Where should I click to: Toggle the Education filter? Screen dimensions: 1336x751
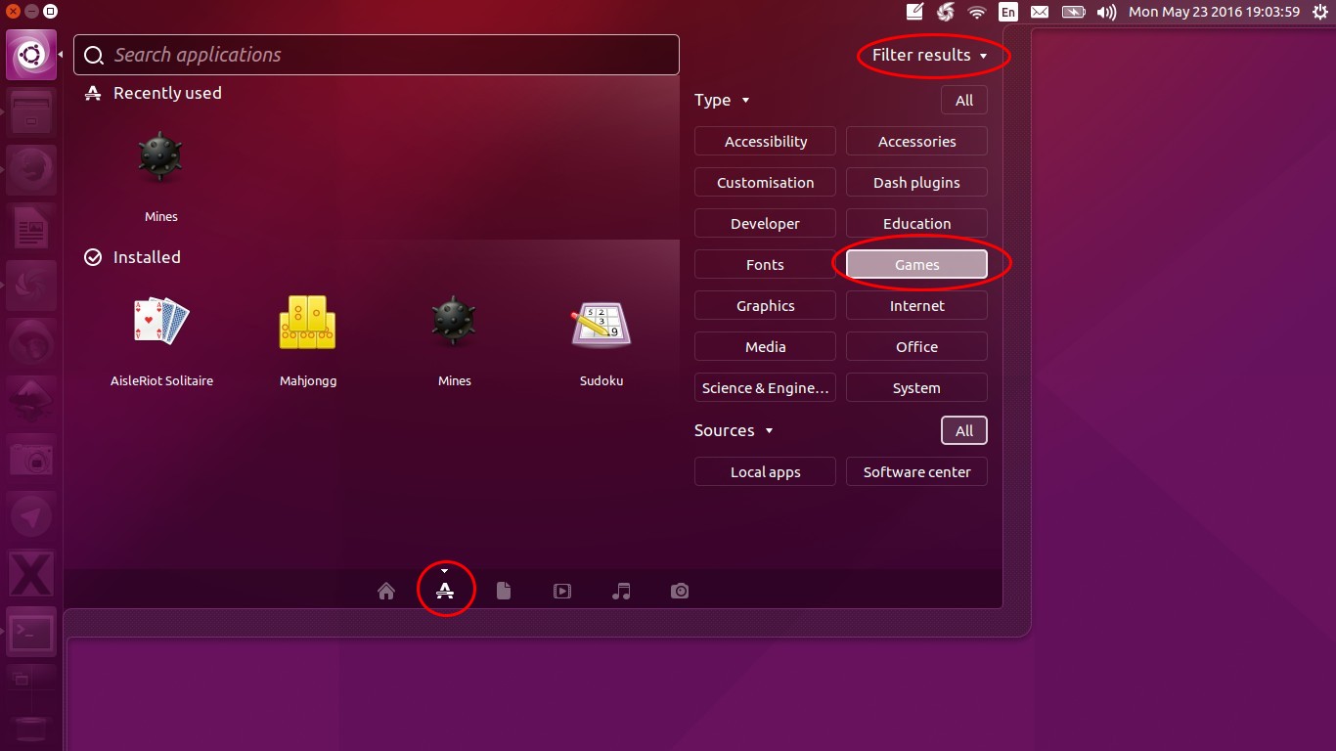(916, 223)
